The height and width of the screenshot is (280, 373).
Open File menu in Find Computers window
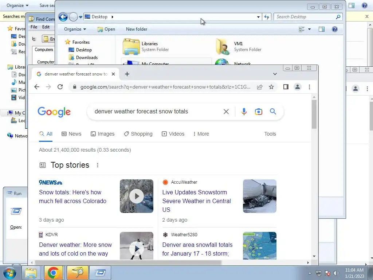click(34, 27)
